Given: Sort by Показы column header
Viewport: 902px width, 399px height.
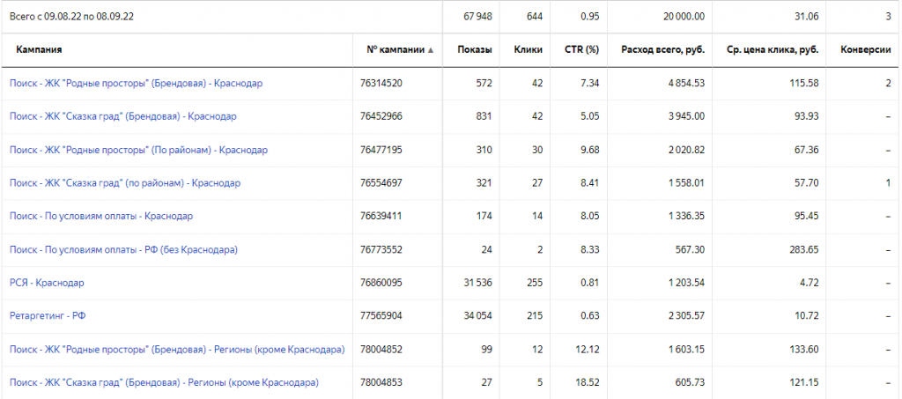Looking at the screenshot, I should tap(475, 49).
